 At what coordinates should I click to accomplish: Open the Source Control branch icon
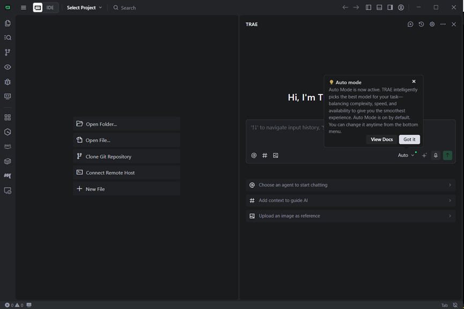8,53
